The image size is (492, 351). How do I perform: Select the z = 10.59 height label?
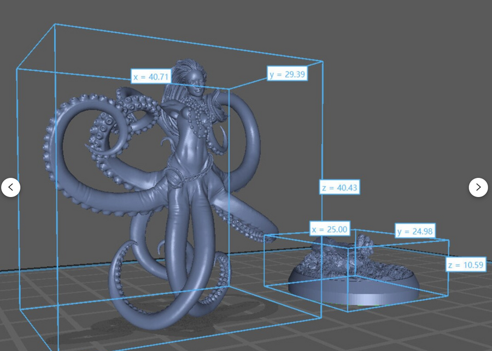pyautogui.click(x=465, y=266)
